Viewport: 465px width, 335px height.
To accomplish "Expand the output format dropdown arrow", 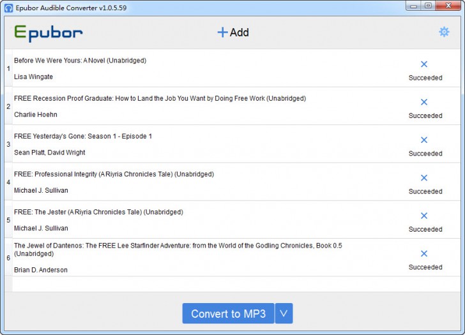I will coord(284,313).
